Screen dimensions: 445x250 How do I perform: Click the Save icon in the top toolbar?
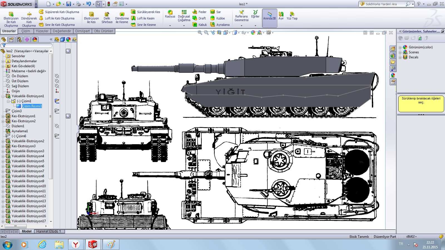pos(68,4)
